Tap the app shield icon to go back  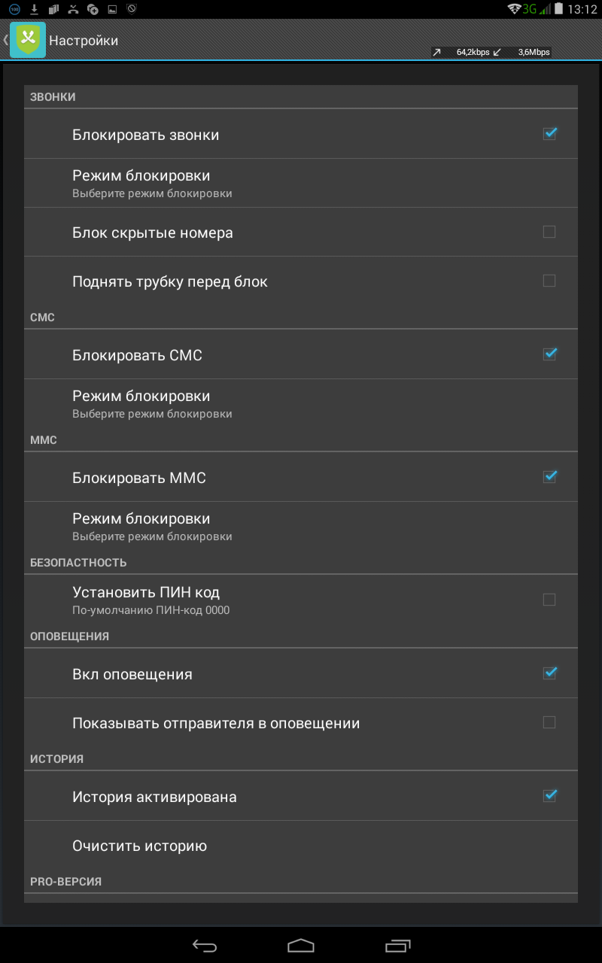(x=28, y=40)
